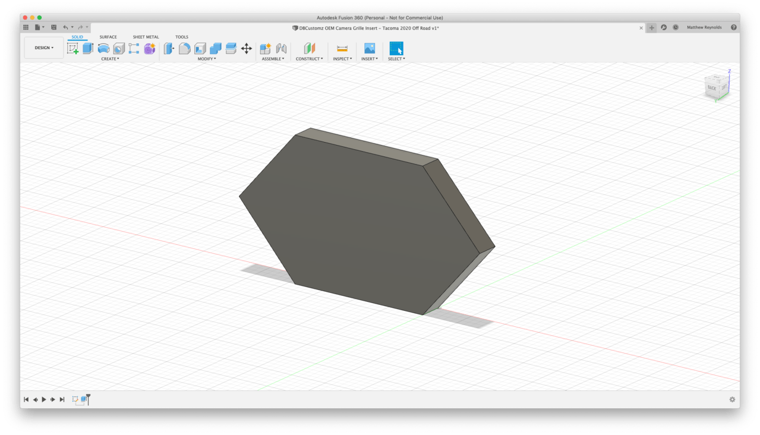The width and height of the screenshot is (760, 435).
Task: Expand the Insert menu
Action: pyautogui.click(x=370, y=59)
